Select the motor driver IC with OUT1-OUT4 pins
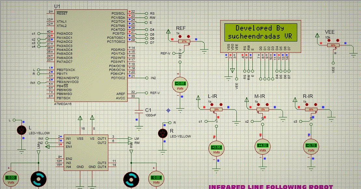 pyautogui.click(x=86, y=151)
